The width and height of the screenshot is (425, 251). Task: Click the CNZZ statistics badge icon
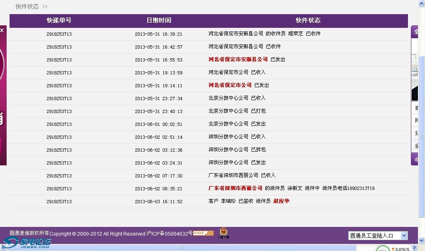(x=203, y=233)
